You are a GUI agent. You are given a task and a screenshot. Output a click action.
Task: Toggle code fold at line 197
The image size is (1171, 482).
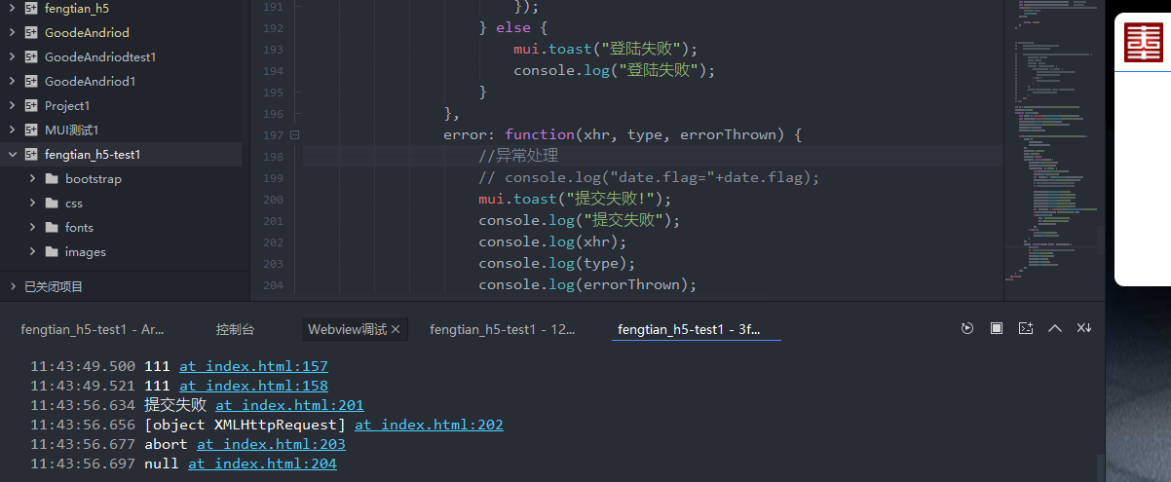tap(294, 135)
